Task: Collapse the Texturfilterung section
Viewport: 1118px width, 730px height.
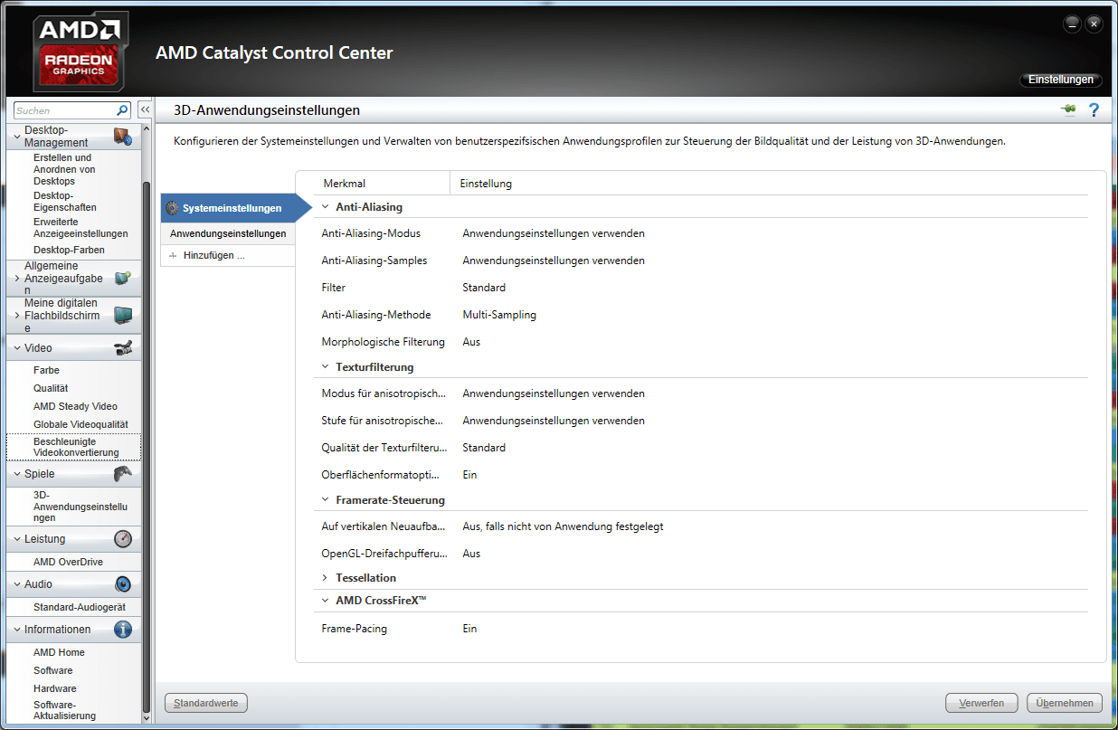Action: point(326,367)
